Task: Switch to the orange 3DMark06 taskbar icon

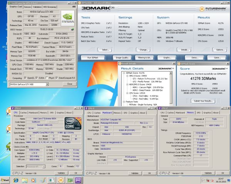Action: pyautogui.click(x=61, y=180)
